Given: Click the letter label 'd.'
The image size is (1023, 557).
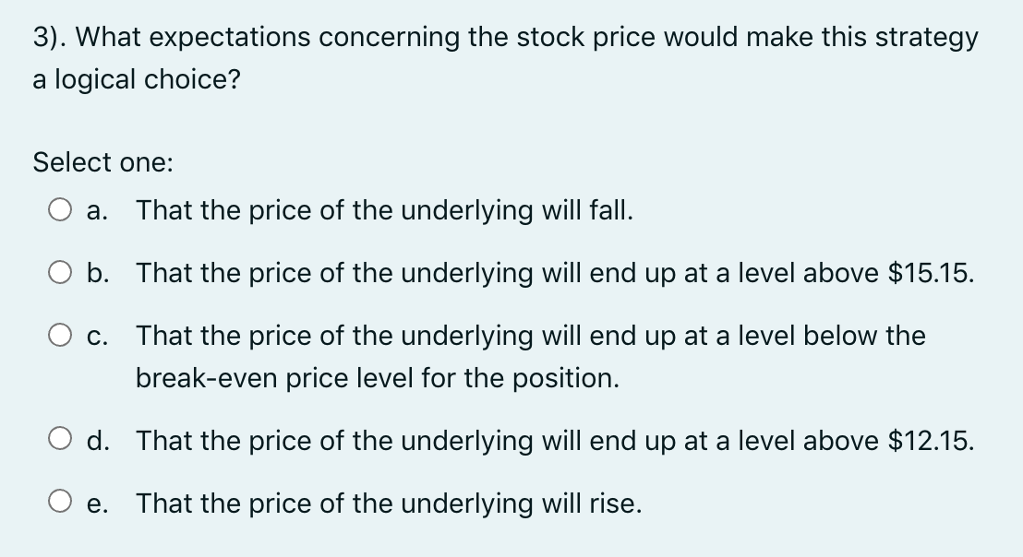Looking at the screenshot, I should click(x=98, y=441).
